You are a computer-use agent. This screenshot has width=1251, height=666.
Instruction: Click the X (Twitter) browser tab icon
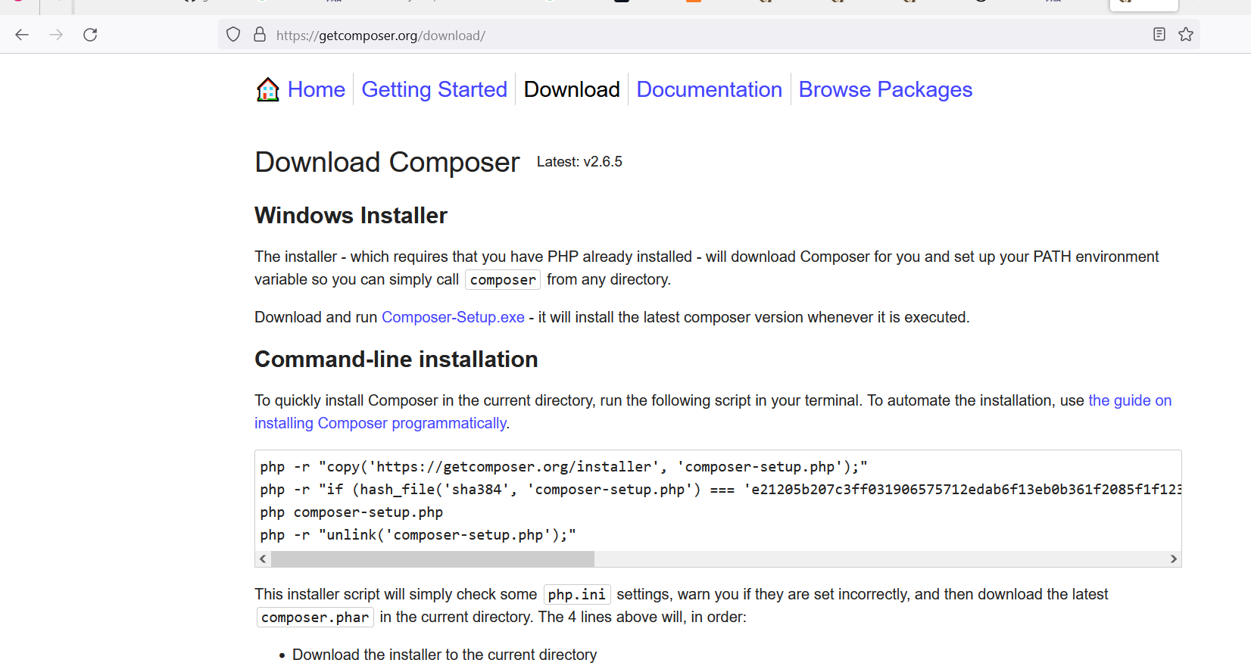pos(622,4)
